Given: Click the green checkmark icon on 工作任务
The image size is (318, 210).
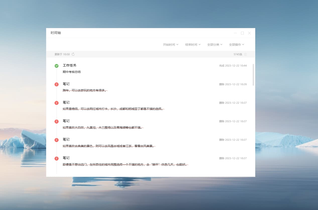Looking at the screenshot, I should point(56,65).
